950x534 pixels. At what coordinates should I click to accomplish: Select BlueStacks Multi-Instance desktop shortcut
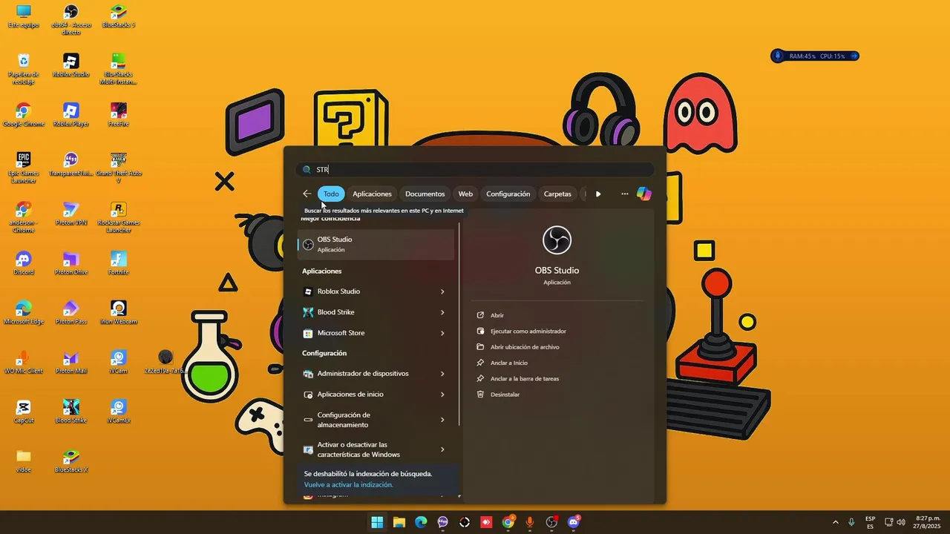[x=118, y=69]
